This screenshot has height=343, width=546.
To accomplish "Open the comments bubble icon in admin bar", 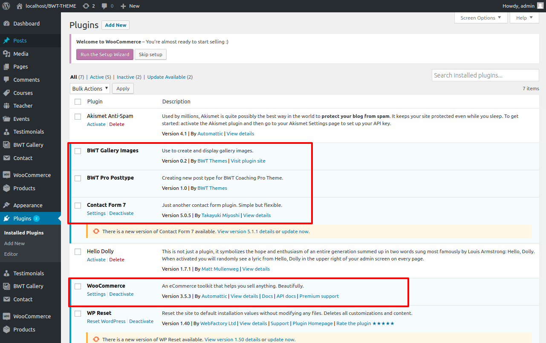I will pos(104,6).
